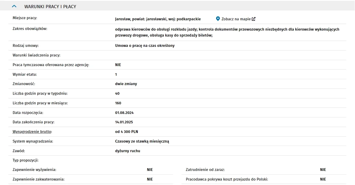Show the Wynagrodzenie brutto tooltip label
The height and width of the screenshot is (185, 355).
(32, 132)
